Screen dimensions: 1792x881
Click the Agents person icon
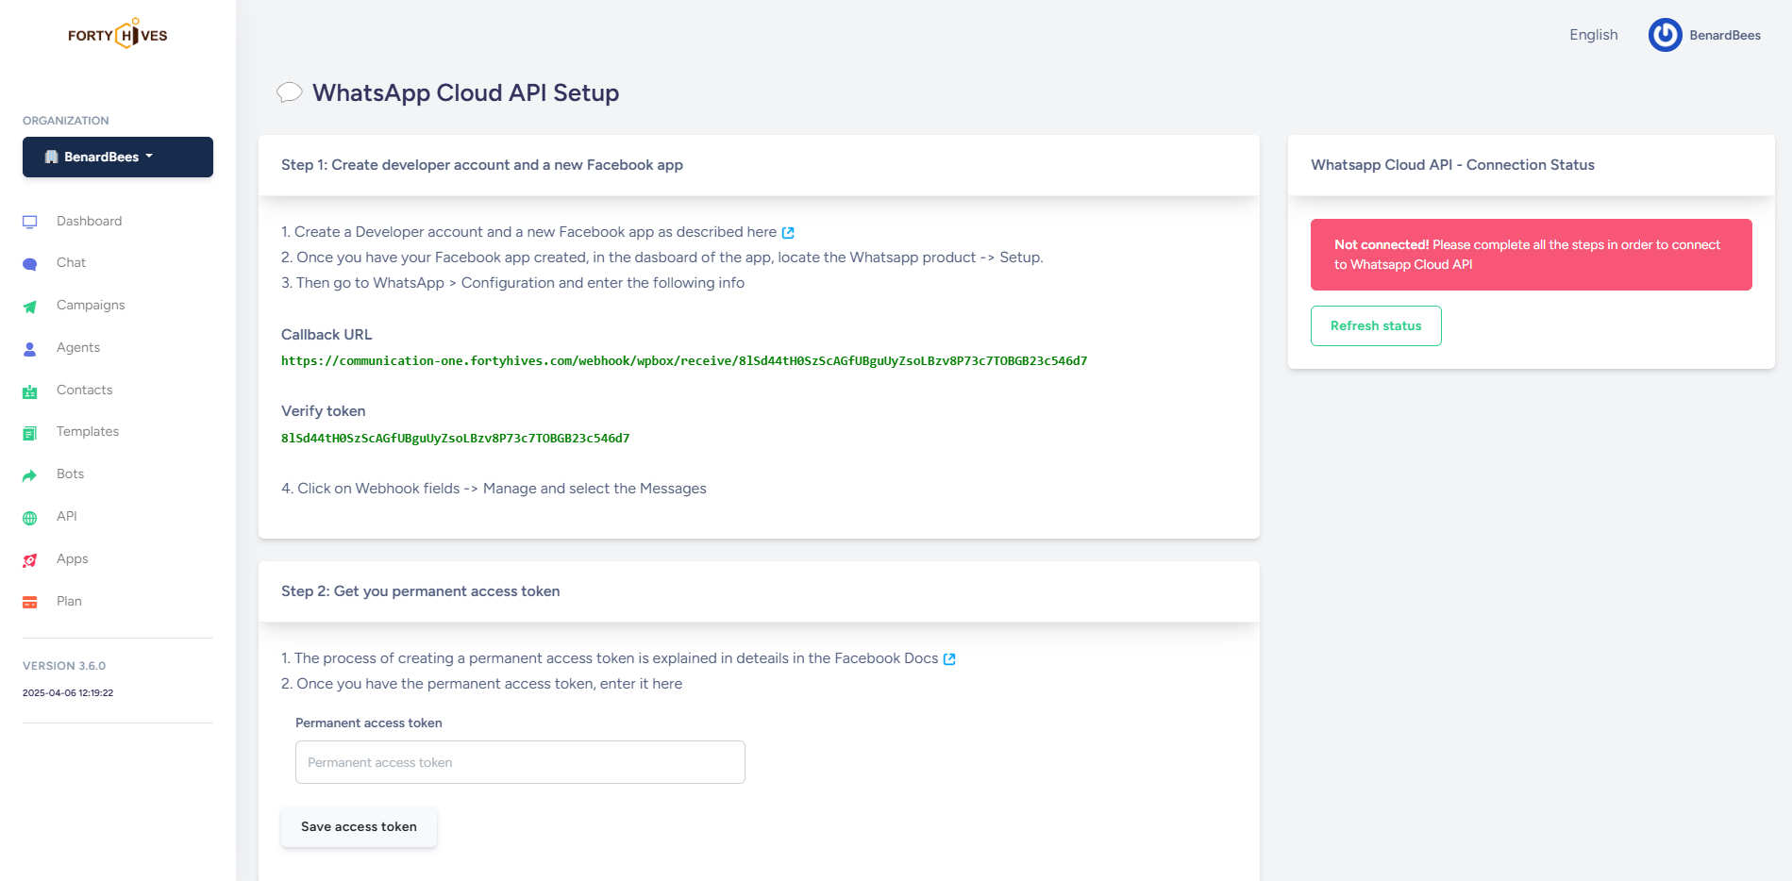(30, 349)
